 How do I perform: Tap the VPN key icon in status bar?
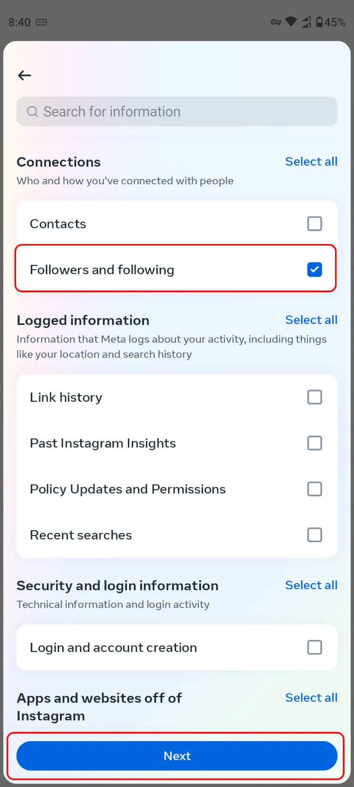click(x=275, y=22)
